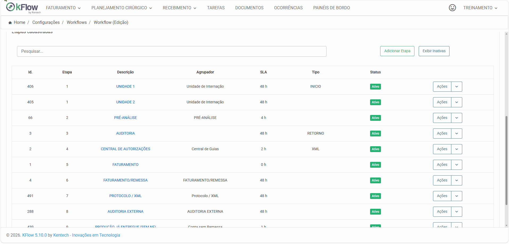Click the INICIO tipo cell
Image resolution: width=509 pixels, height=244 pixels.
coord(316,87)
